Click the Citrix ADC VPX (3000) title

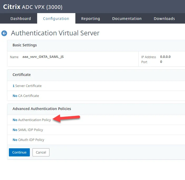click(x=33, y=7)
